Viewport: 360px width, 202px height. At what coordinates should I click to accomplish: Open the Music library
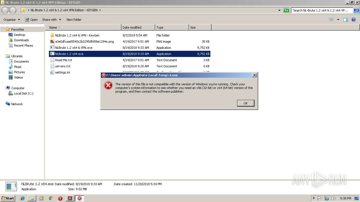click(x=18, y=67)
